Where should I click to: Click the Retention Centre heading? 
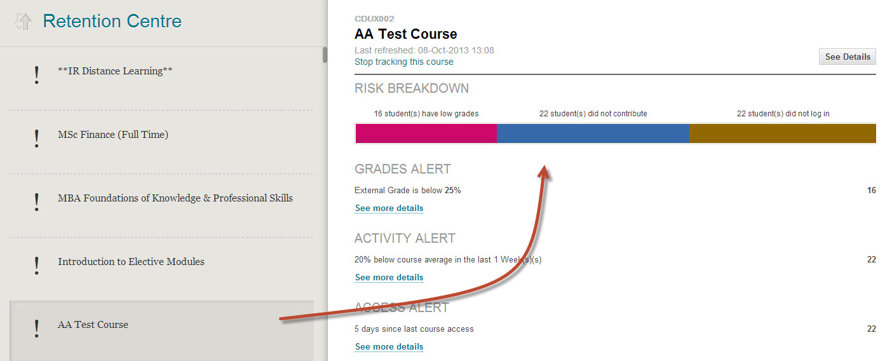click(x=112, y=21)
